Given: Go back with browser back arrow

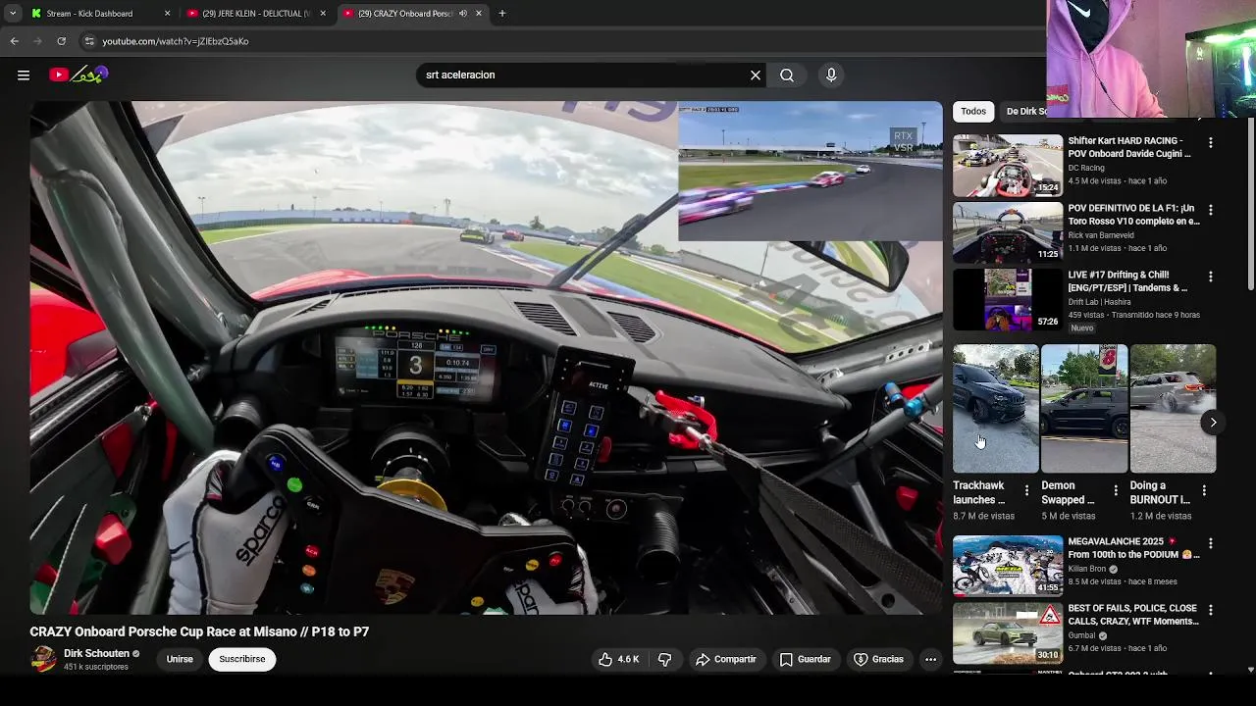Looking at the screenshot, I should pos(14,41).
